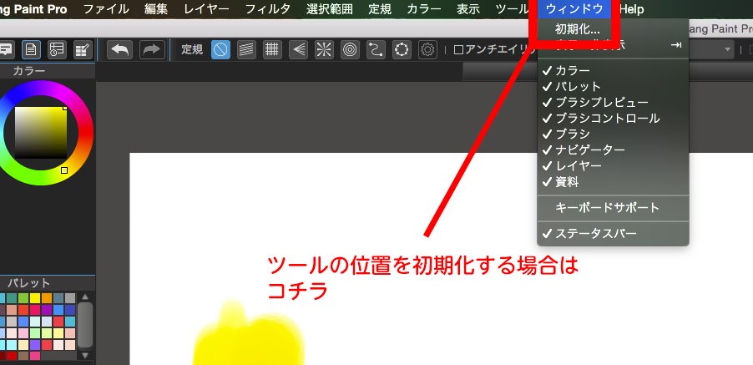Viewport: 753px width, 365px height.
Task: Select the radial lines ruler icon
Action: coord(324,49)
